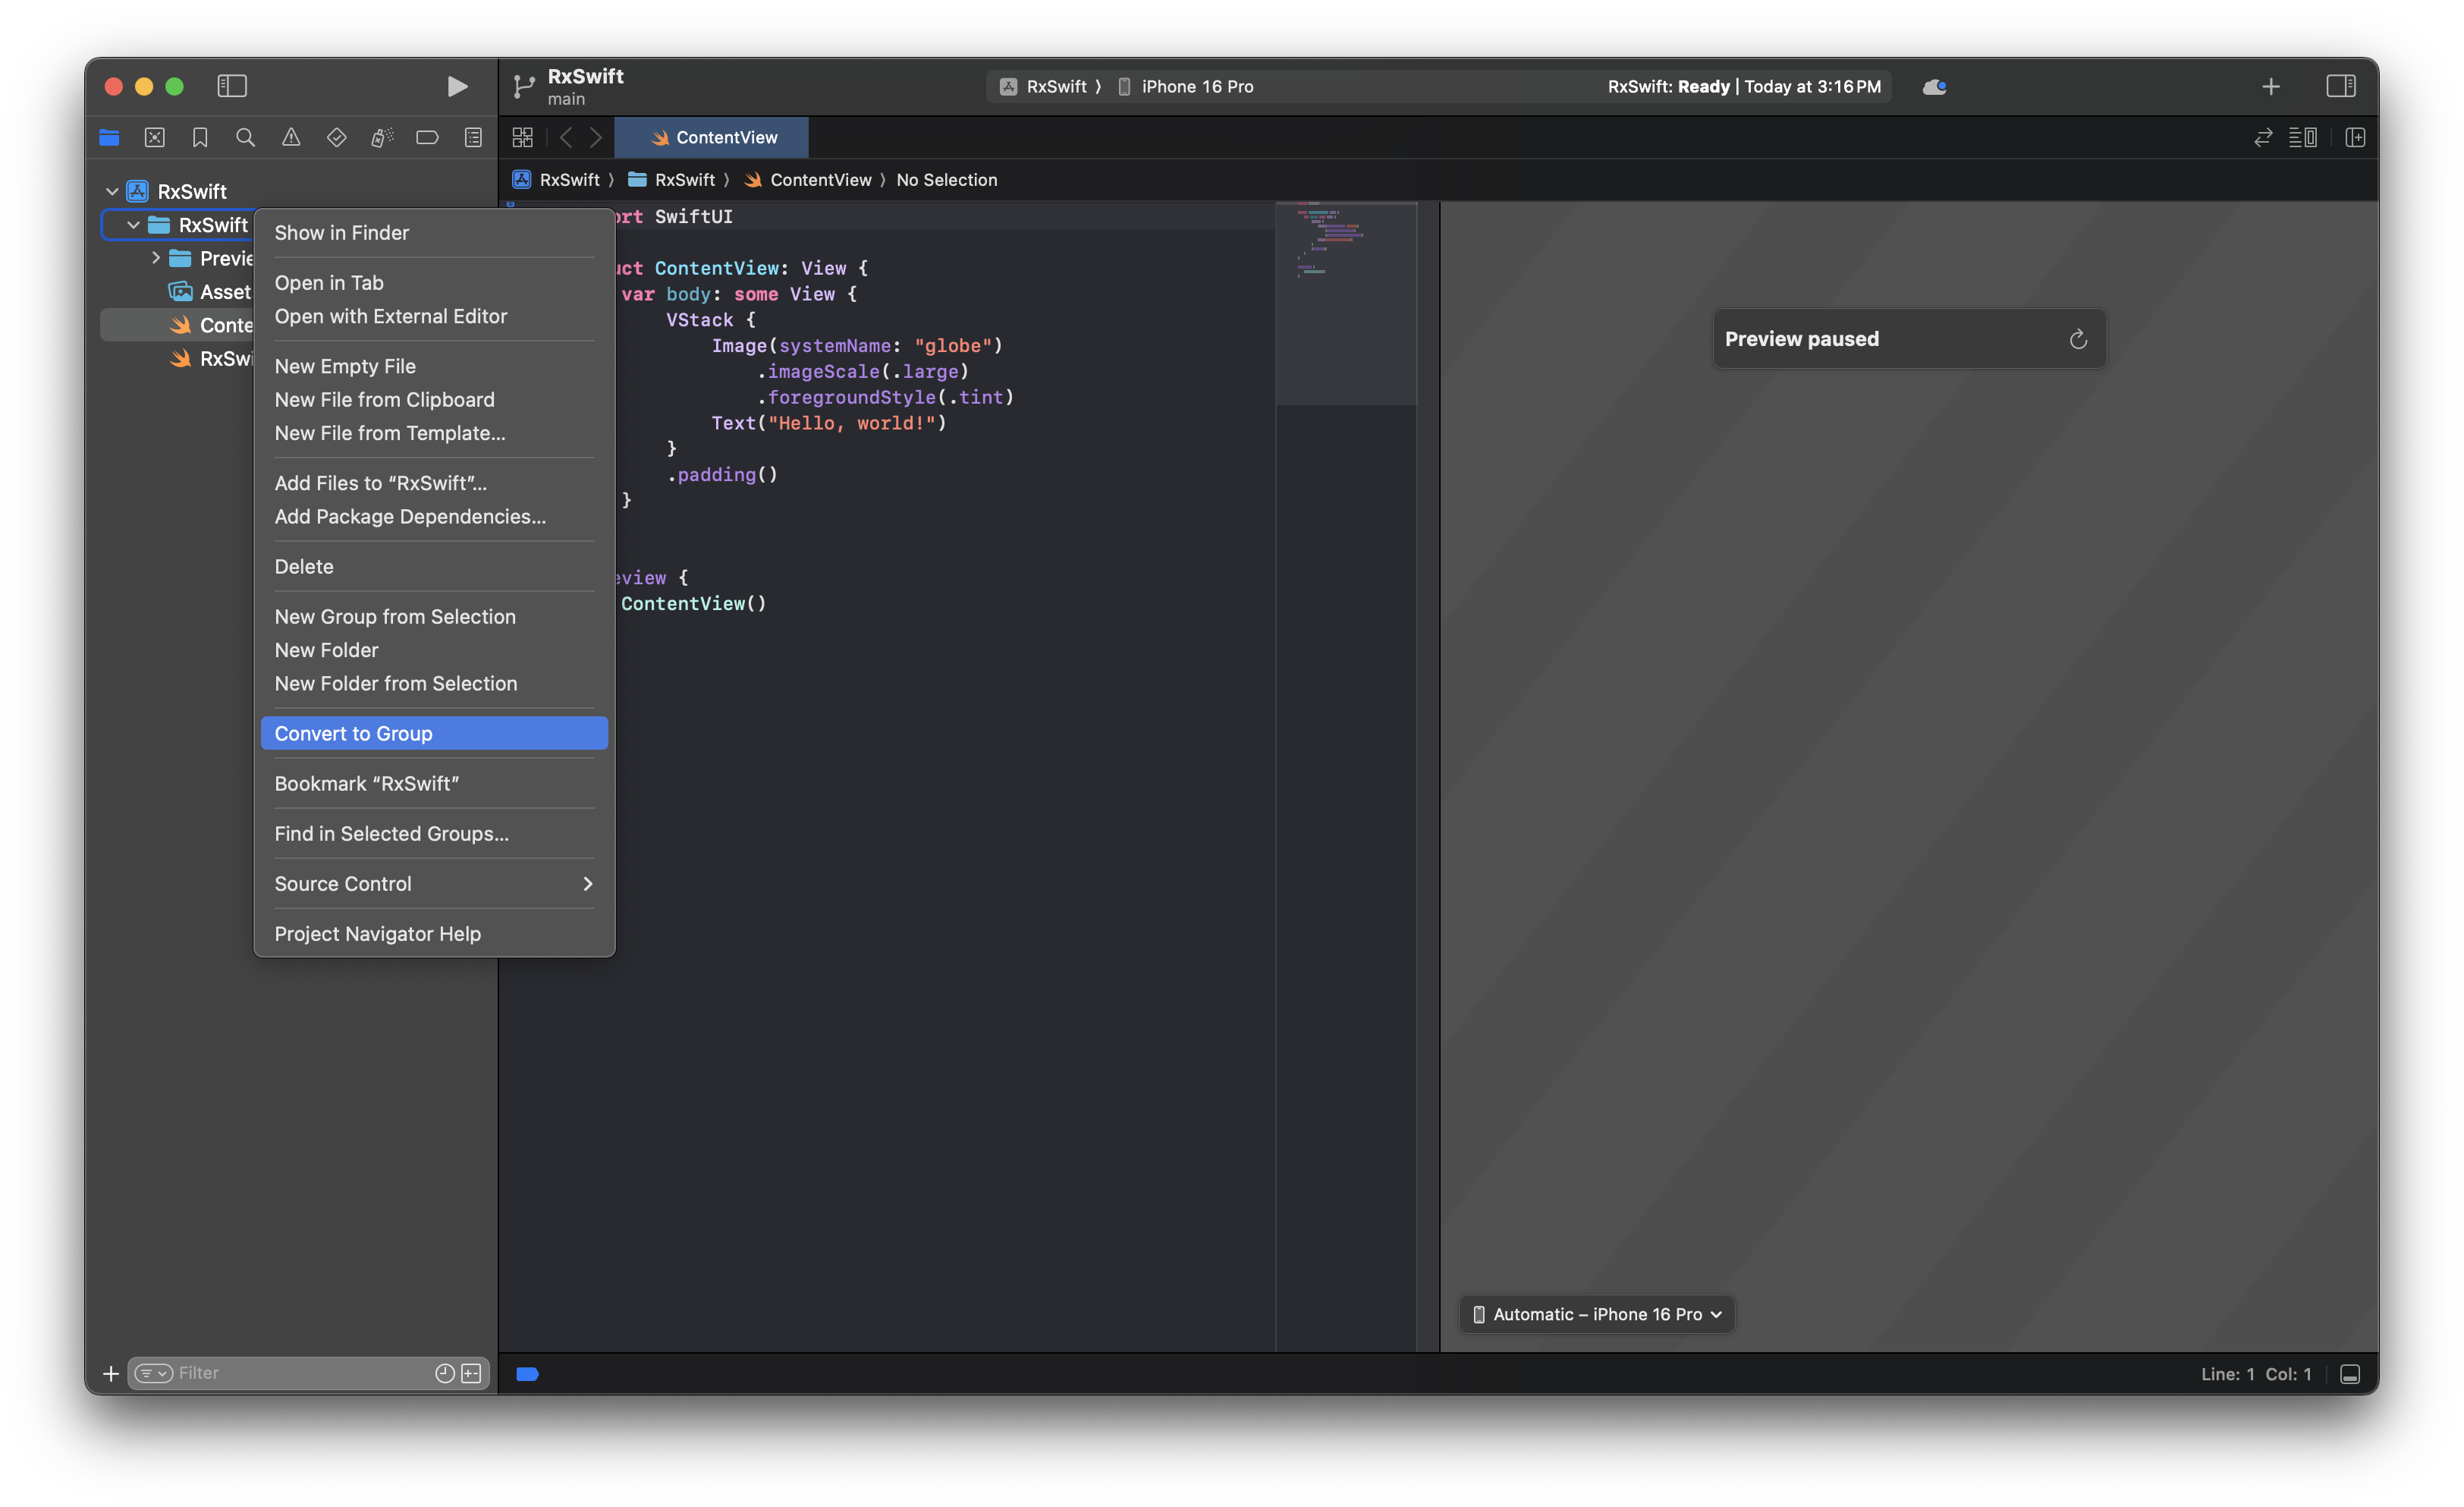Expand the Preview Content folder
Image resolution: width=2464 pixels, height=1507 pixels.
point(156,258)
